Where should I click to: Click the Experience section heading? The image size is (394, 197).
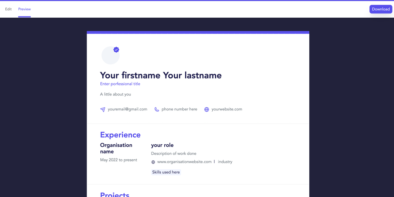click(120, 135)
